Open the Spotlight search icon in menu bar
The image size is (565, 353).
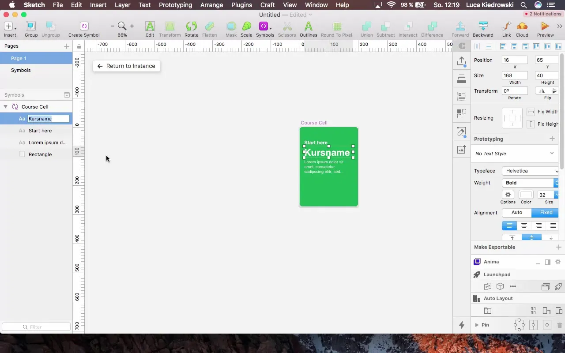524,5
